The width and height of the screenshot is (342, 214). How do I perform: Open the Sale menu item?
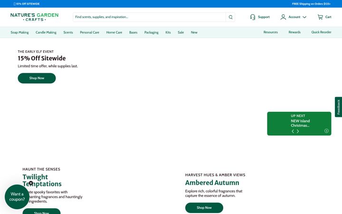click(181, 32)
